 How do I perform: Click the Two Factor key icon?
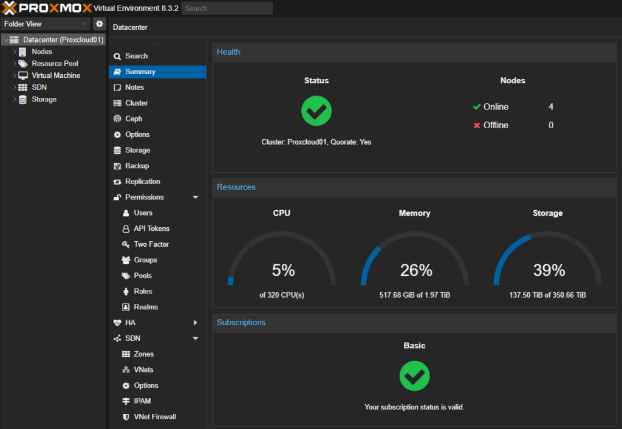point(126,244)
